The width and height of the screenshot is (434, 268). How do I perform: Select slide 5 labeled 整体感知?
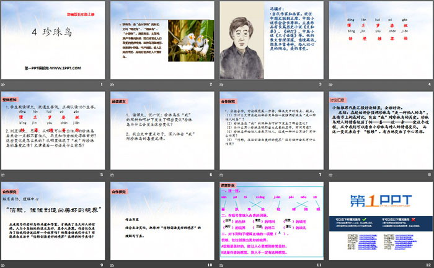(53, 131)
